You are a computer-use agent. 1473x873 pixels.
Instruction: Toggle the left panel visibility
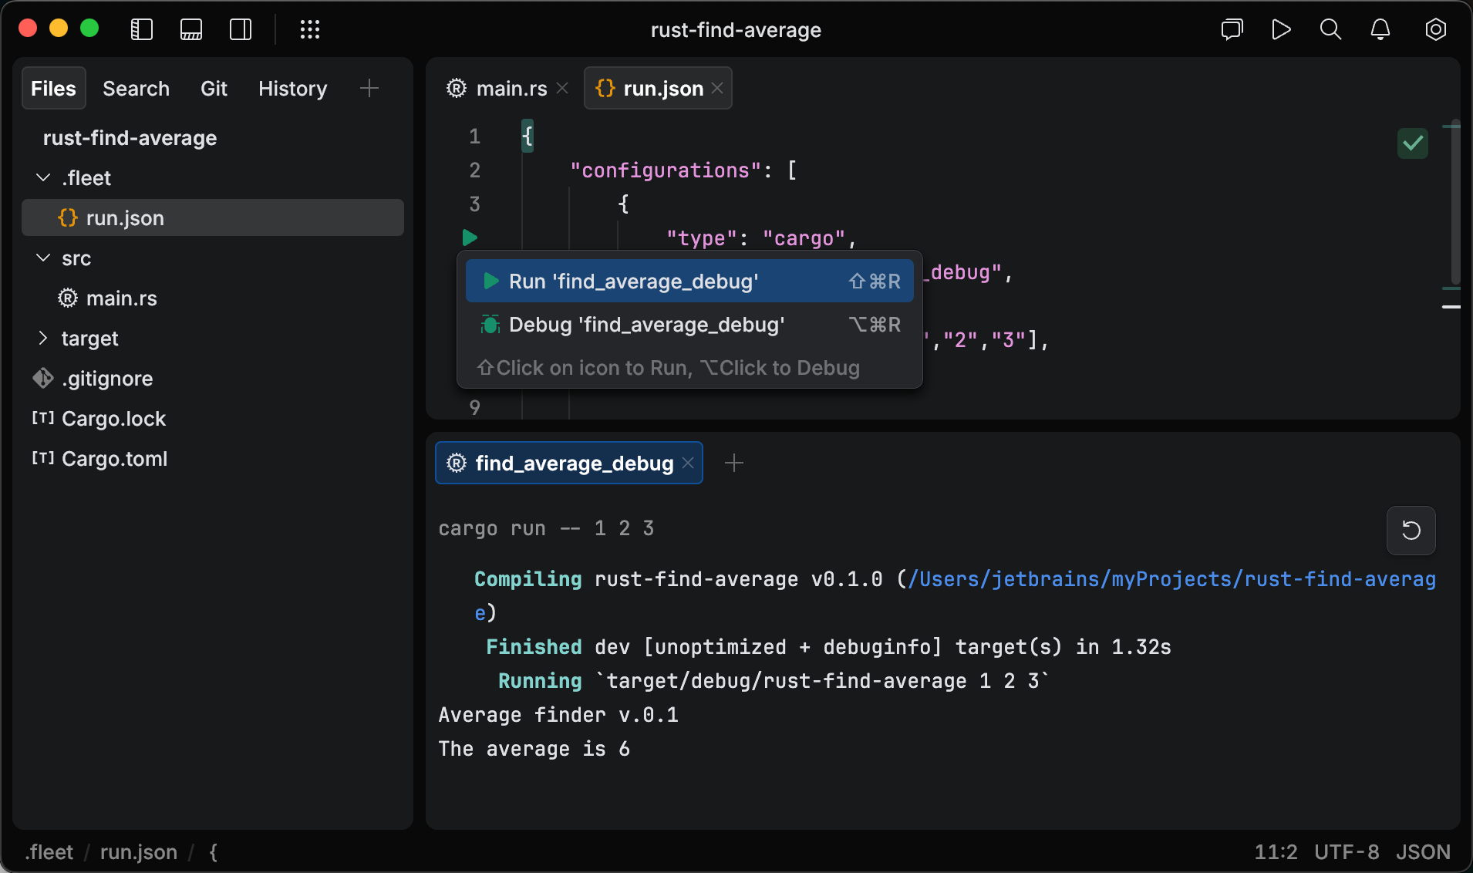tap(142, 29)
